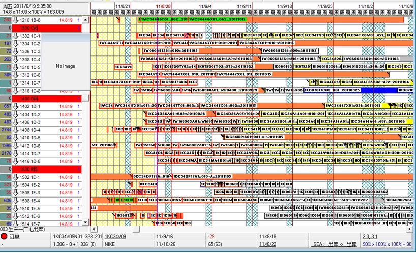Open the 1KC34V09 underlined item link
Image resolution: width=416 pixels, height=253 pixels.
(115, 236)
